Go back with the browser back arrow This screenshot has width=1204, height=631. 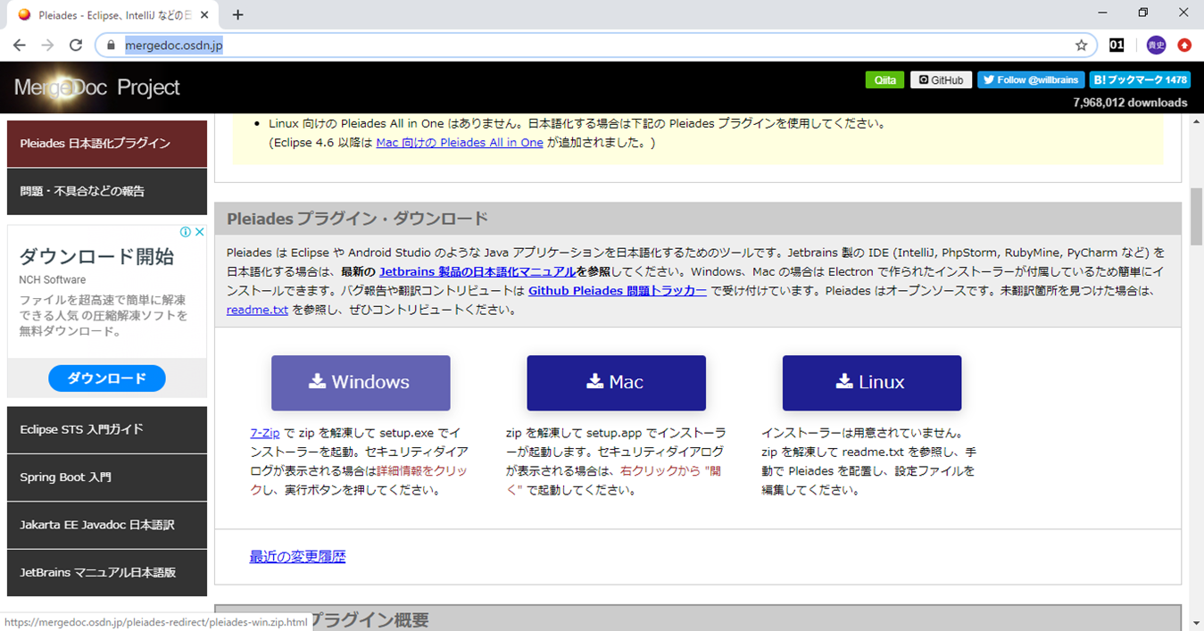pyautogui.click(x=20, y=46)
